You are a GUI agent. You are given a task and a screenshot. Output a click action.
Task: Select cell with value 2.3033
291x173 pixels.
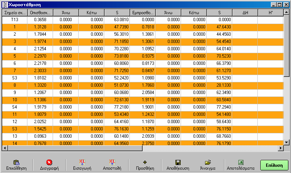click(x=40, y=71)
